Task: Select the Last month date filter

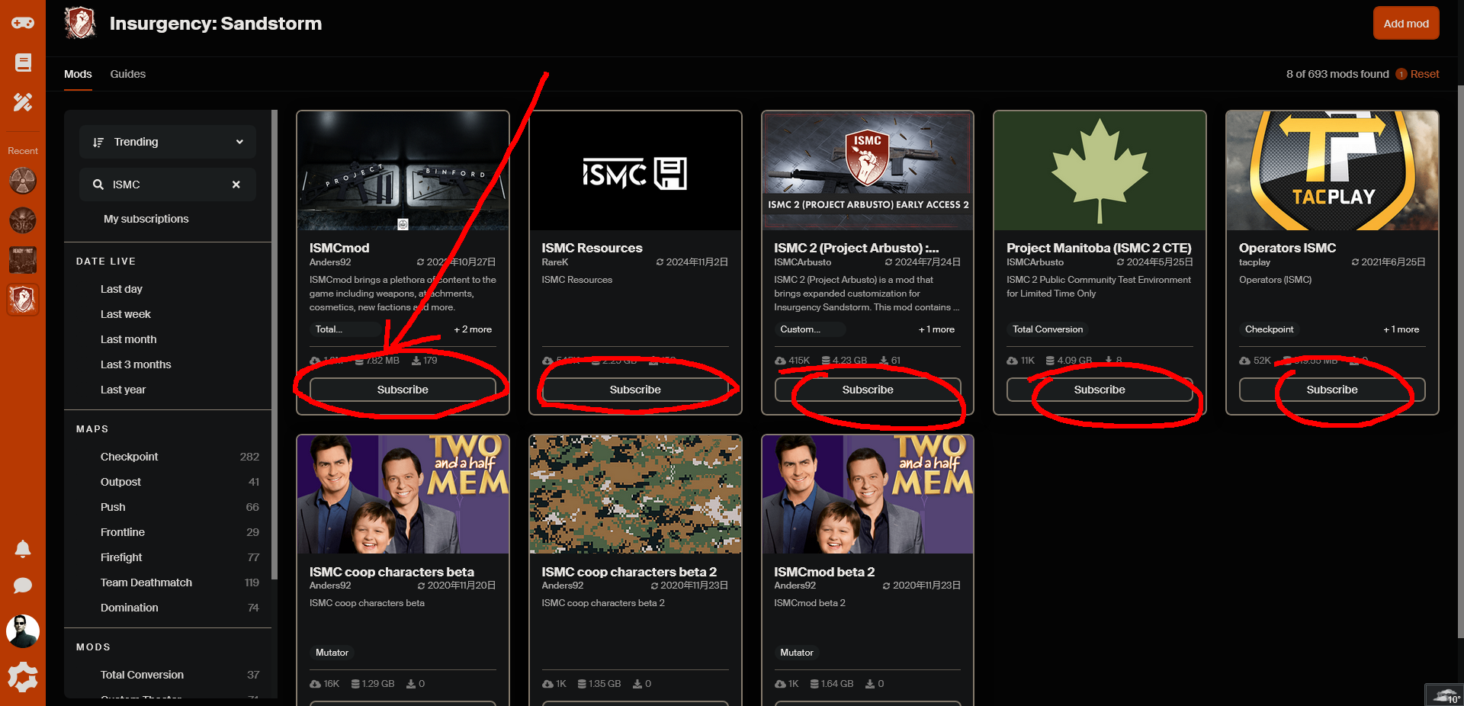Action: coord(128,339)
